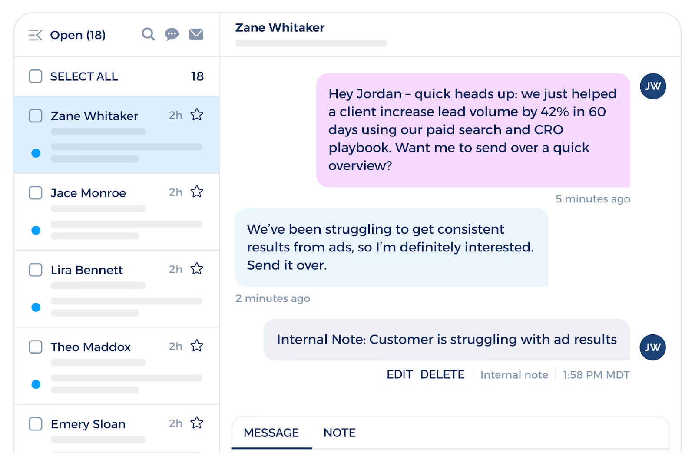The width and height of the screenshot is (695, 453).
Task: Open the search icon in the inbox
Action: click(148, 34)
